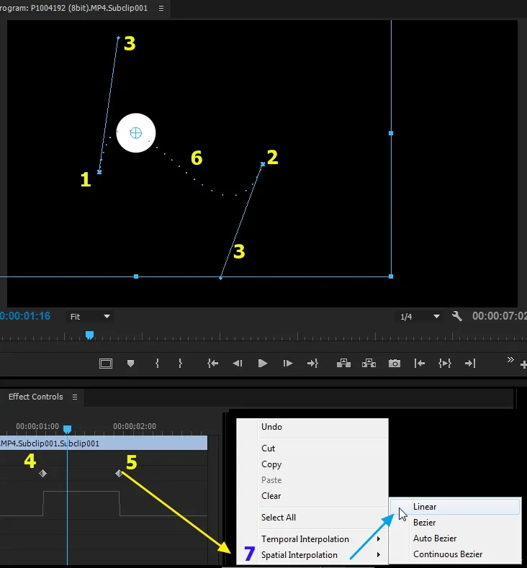
Task: Click the 00:00:02:00 time ruler label
Action: (135, 426)
